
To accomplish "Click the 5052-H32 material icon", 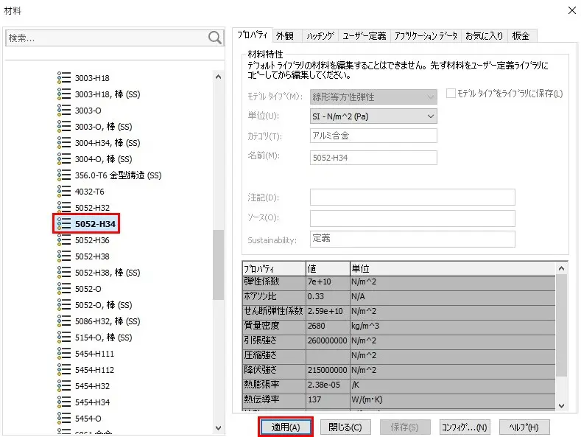I will pos(64,208).
